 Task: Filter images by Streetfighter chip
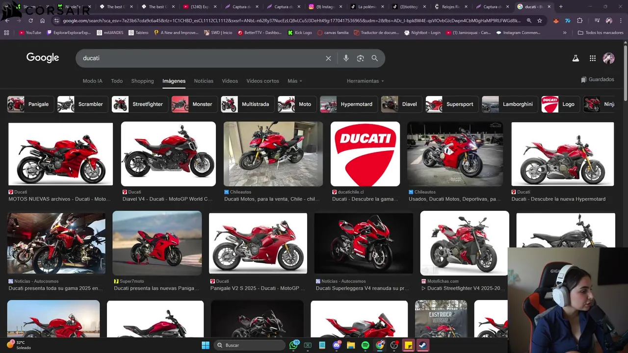(x=140, y=104)
